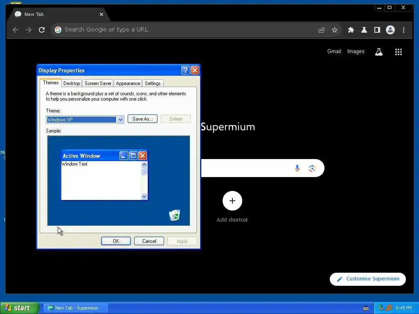Click the flask icon beside Images link
Screen dimensions: 419x314
pos(378,52)
